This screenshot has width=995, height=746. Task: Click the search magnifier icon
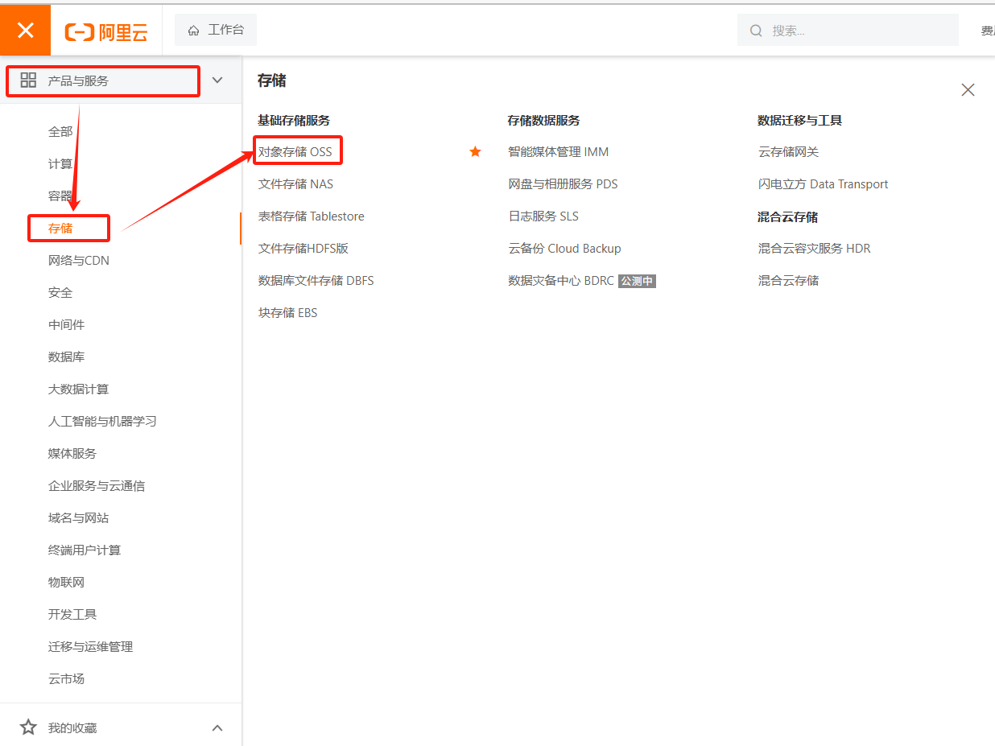756,31
